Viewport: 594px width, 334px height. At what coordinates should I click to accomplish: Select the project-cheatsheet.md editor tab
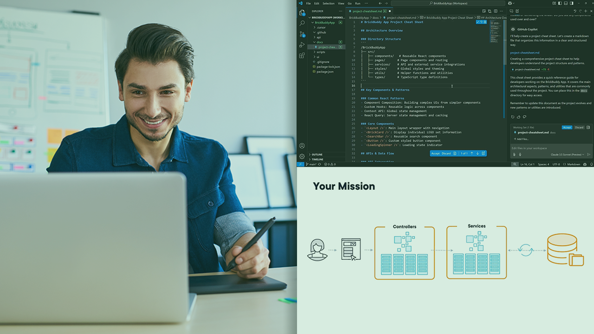pyautogui.click(x=367, y=11)
